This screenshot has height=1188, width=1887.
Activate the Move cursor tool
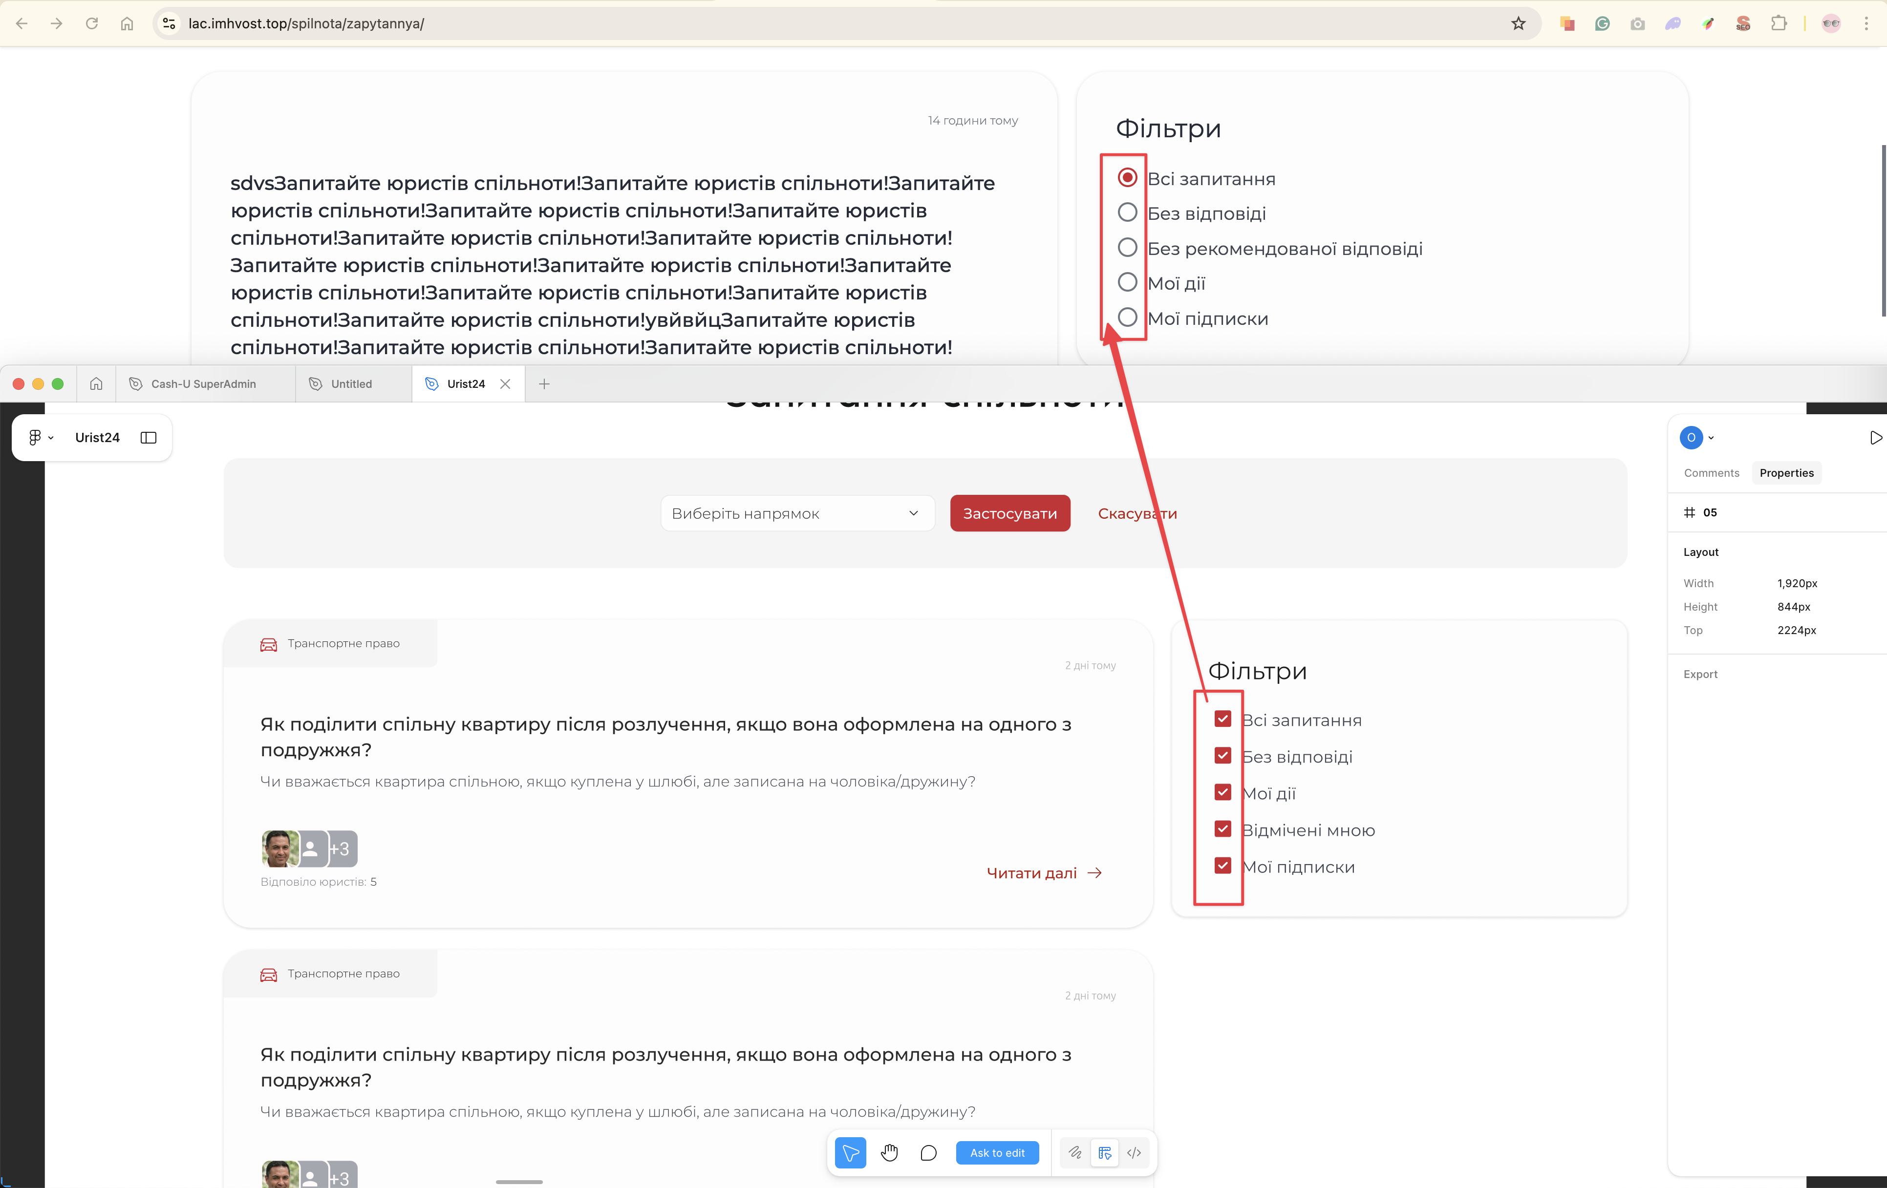[x=850, y=1153]
